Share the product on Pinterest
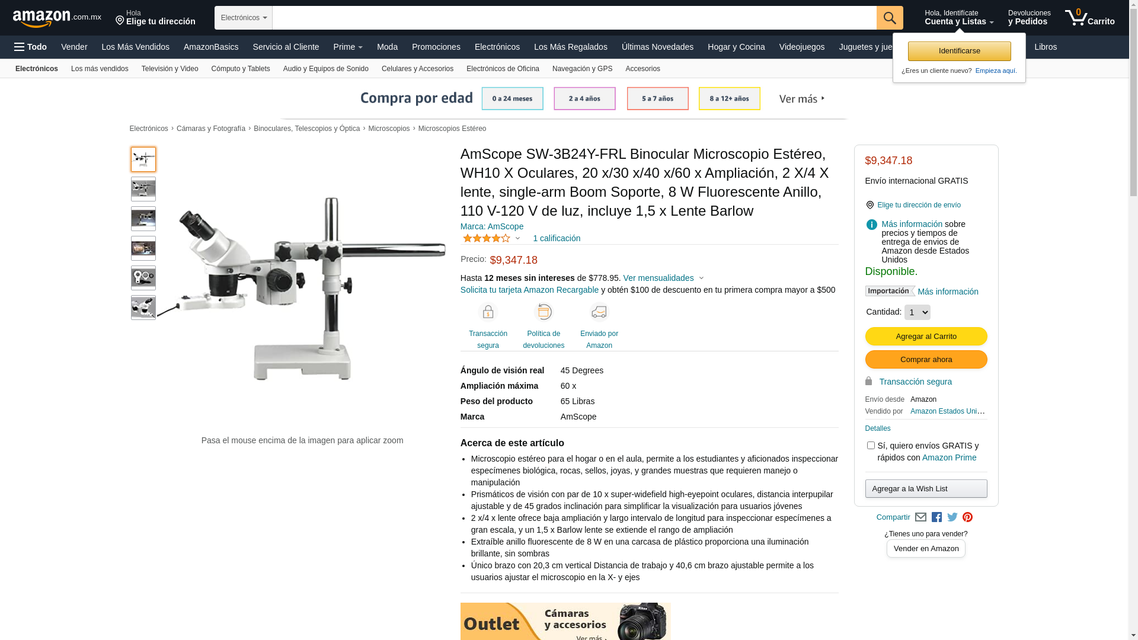The width and height of the screenshot is (1138, 640). 967,517
